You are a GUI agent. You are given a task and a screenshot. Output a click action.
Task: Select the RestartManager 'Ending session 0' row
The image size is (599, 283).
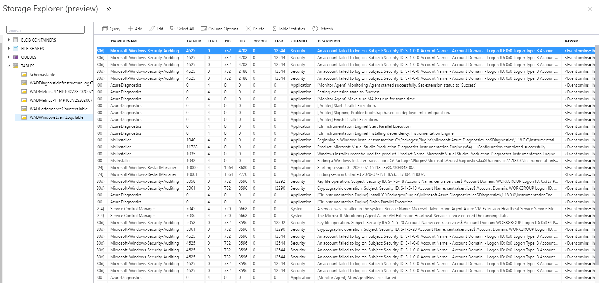point(346,174)
